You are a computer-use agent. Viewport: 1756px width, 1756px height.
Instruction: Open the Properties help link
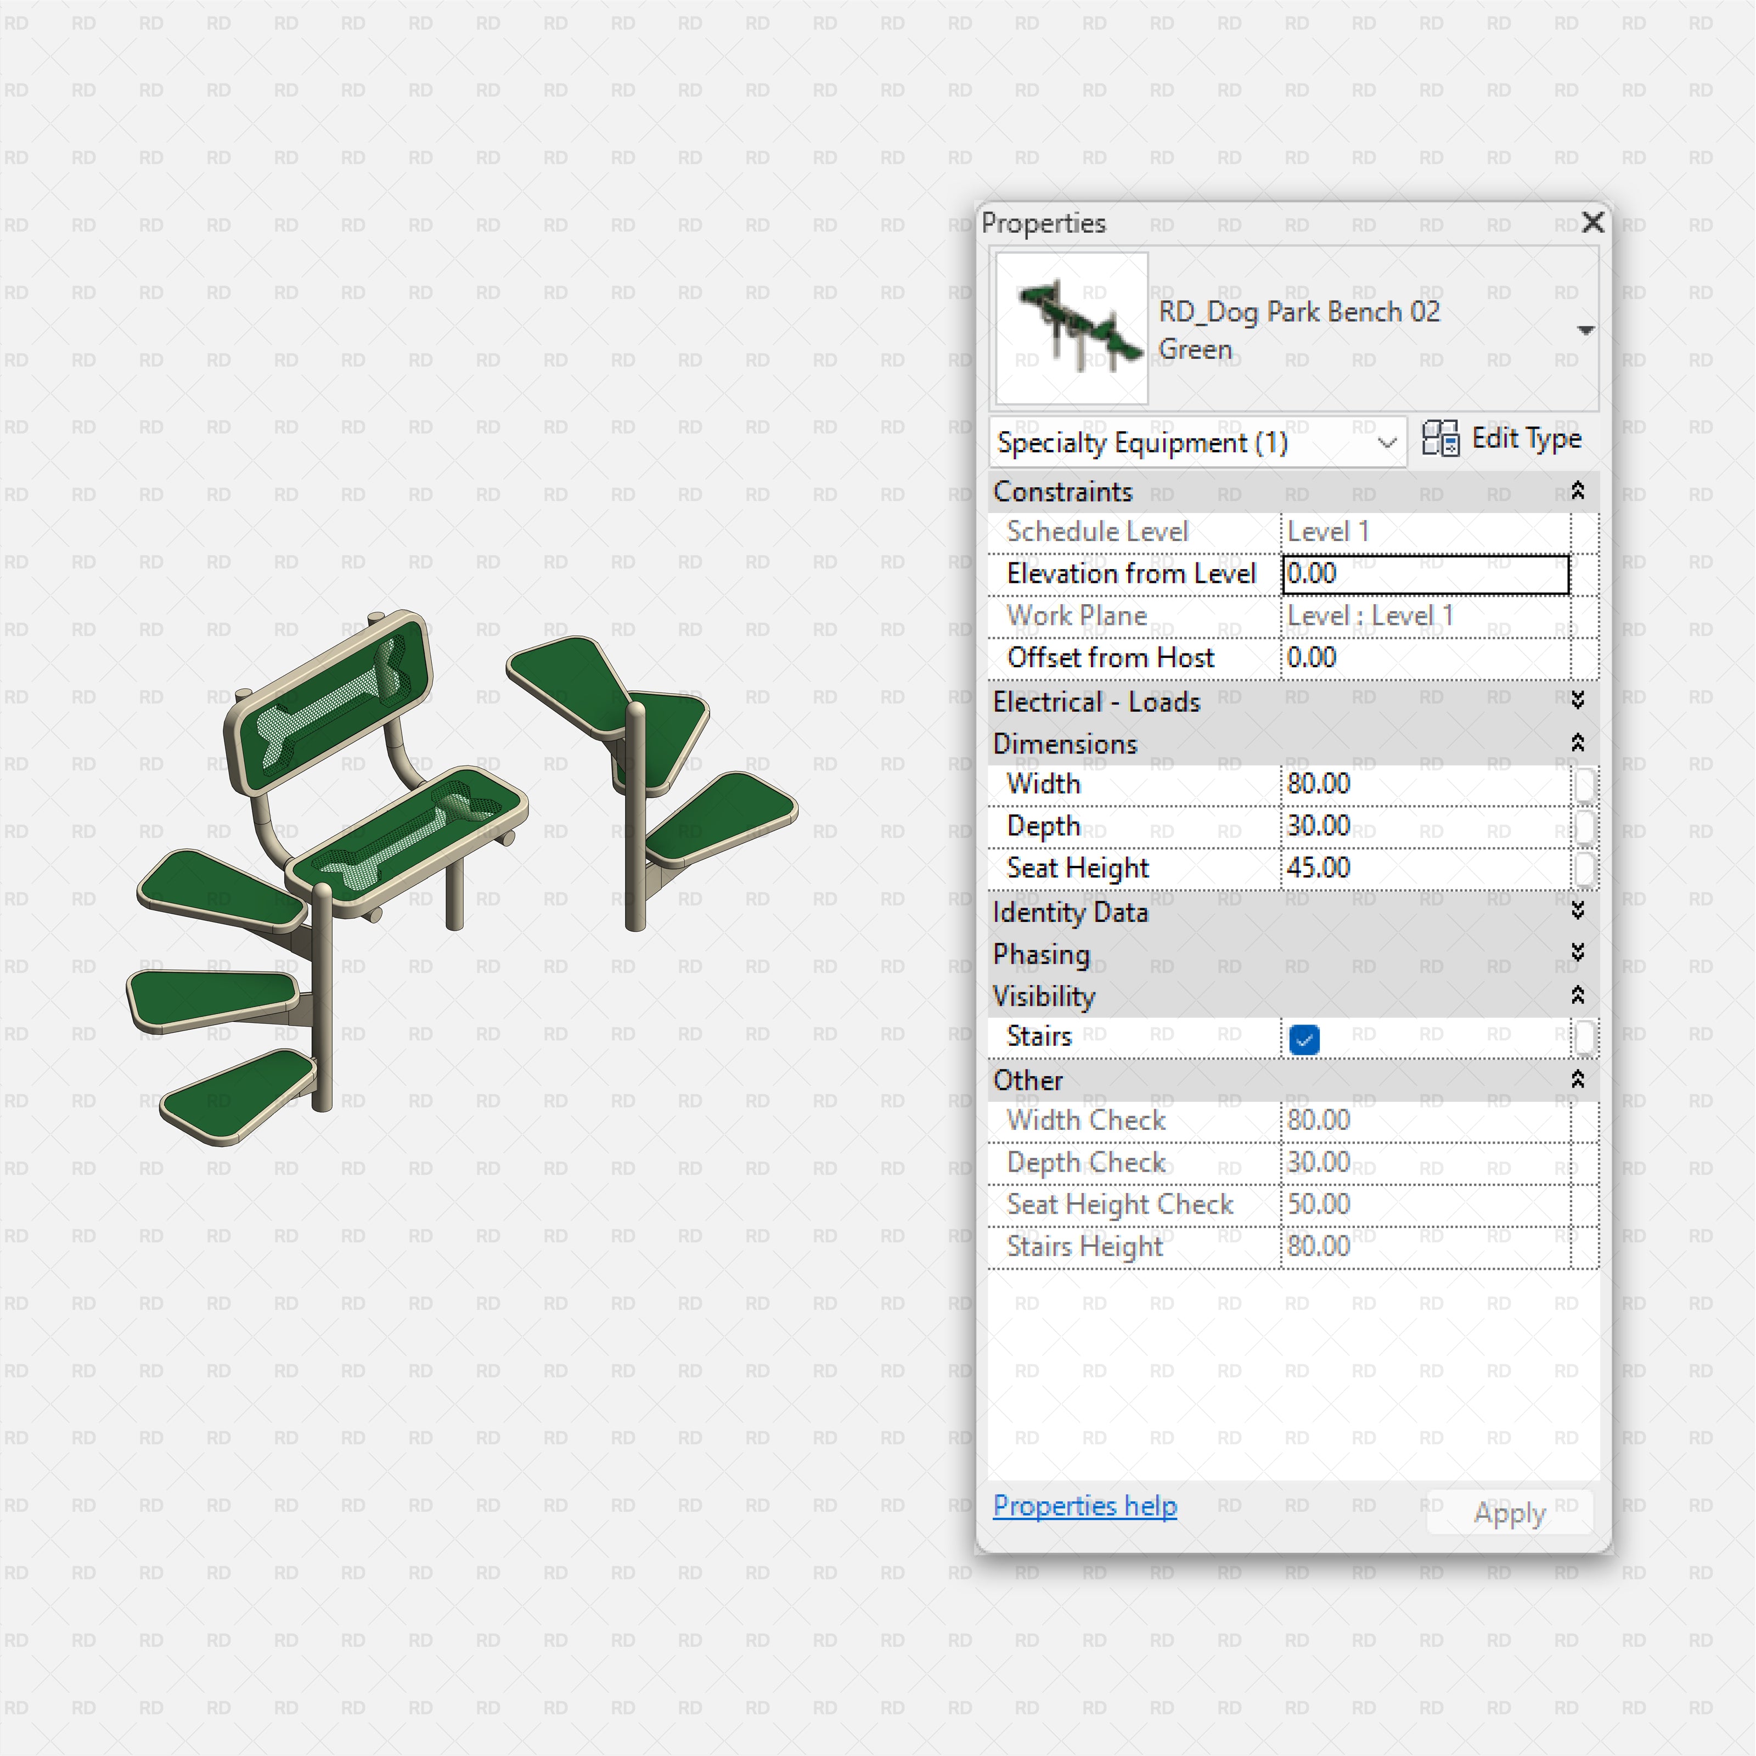[x=1084, y=1506]
